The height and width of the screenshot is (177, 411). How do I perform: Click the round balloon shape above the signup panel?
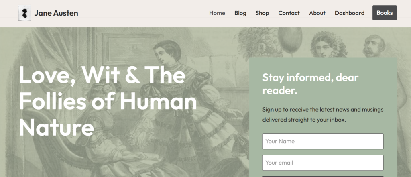pos(290,41)
